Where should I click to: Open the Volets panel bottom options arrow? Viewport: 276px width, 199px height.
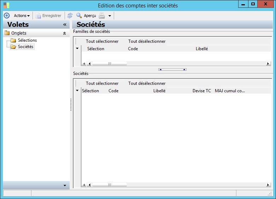(65, 186)
